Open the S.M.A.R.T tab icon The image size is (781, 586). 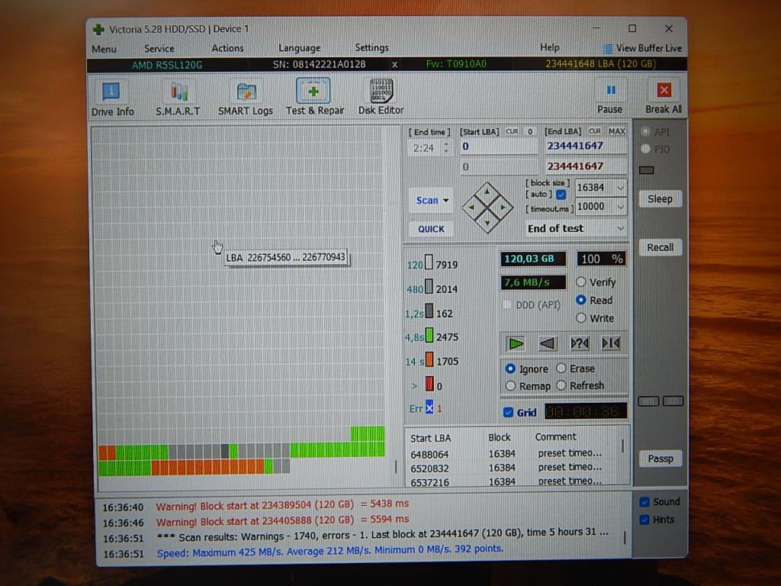[x=178, y=98]
